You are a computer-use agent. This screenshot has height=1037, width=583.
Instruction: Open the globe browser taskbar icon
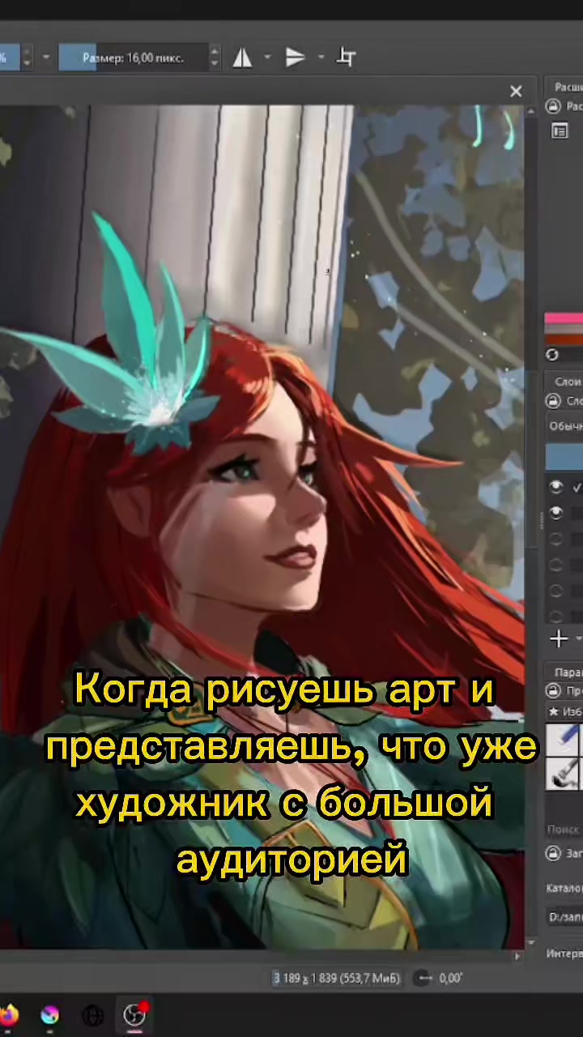[x=92, y=1015]
